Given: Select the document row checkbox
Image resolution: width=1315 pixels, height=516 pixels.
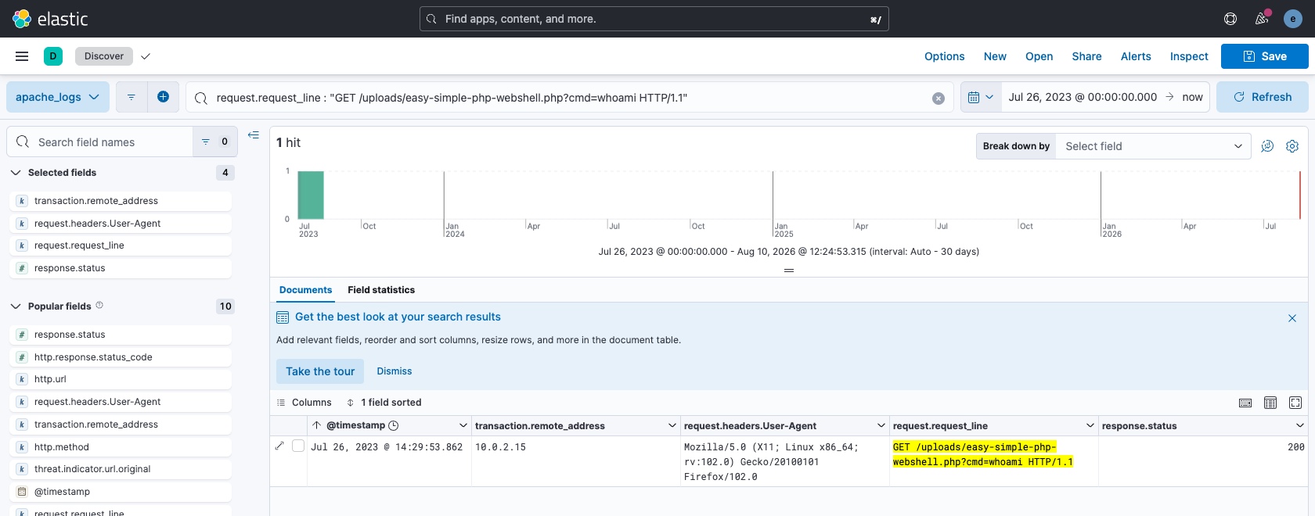Looking at the screenshot, I should [298, 446].
